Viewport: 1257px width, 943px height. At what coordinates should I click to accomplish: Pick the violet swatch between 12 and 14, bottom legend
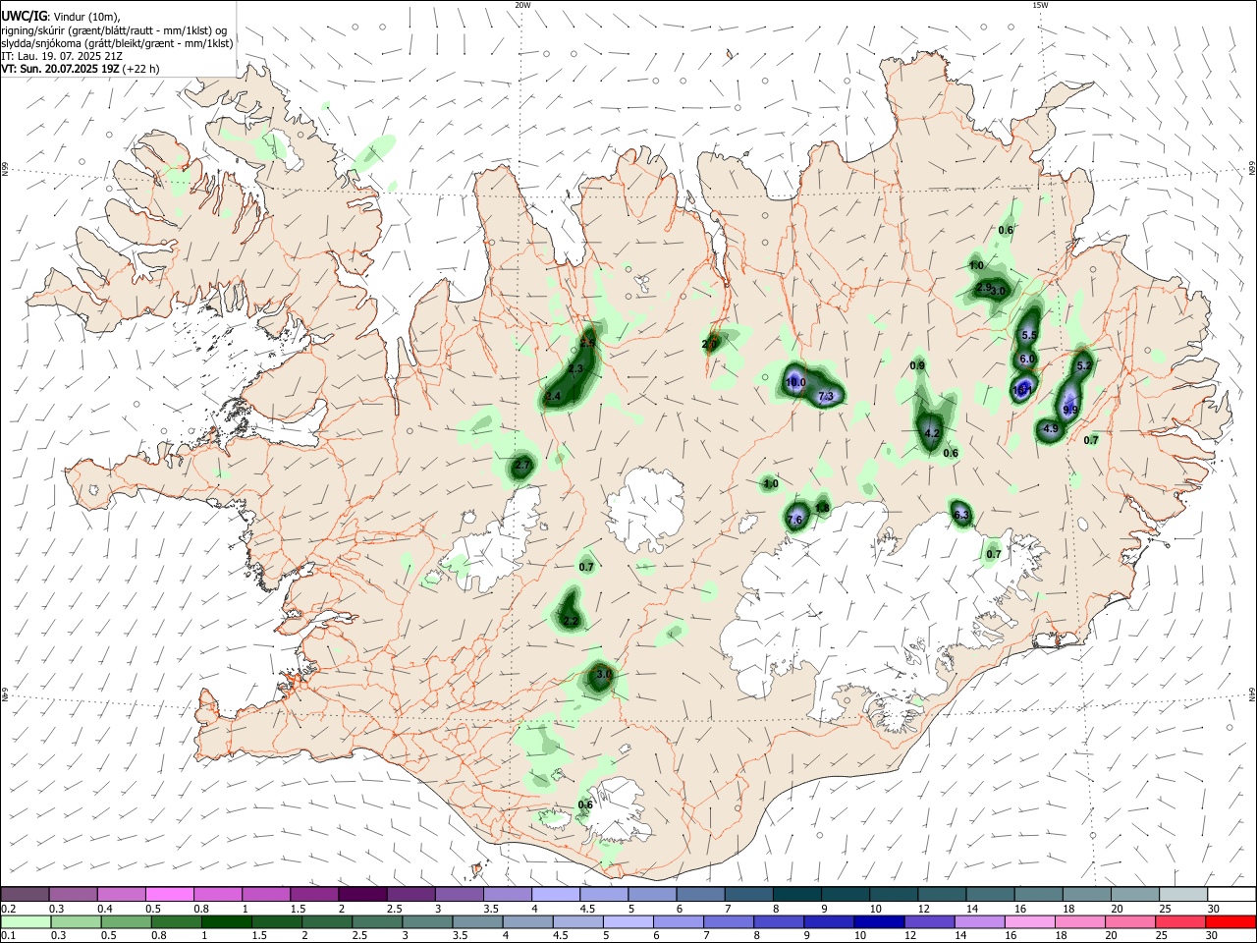(927, 922)
